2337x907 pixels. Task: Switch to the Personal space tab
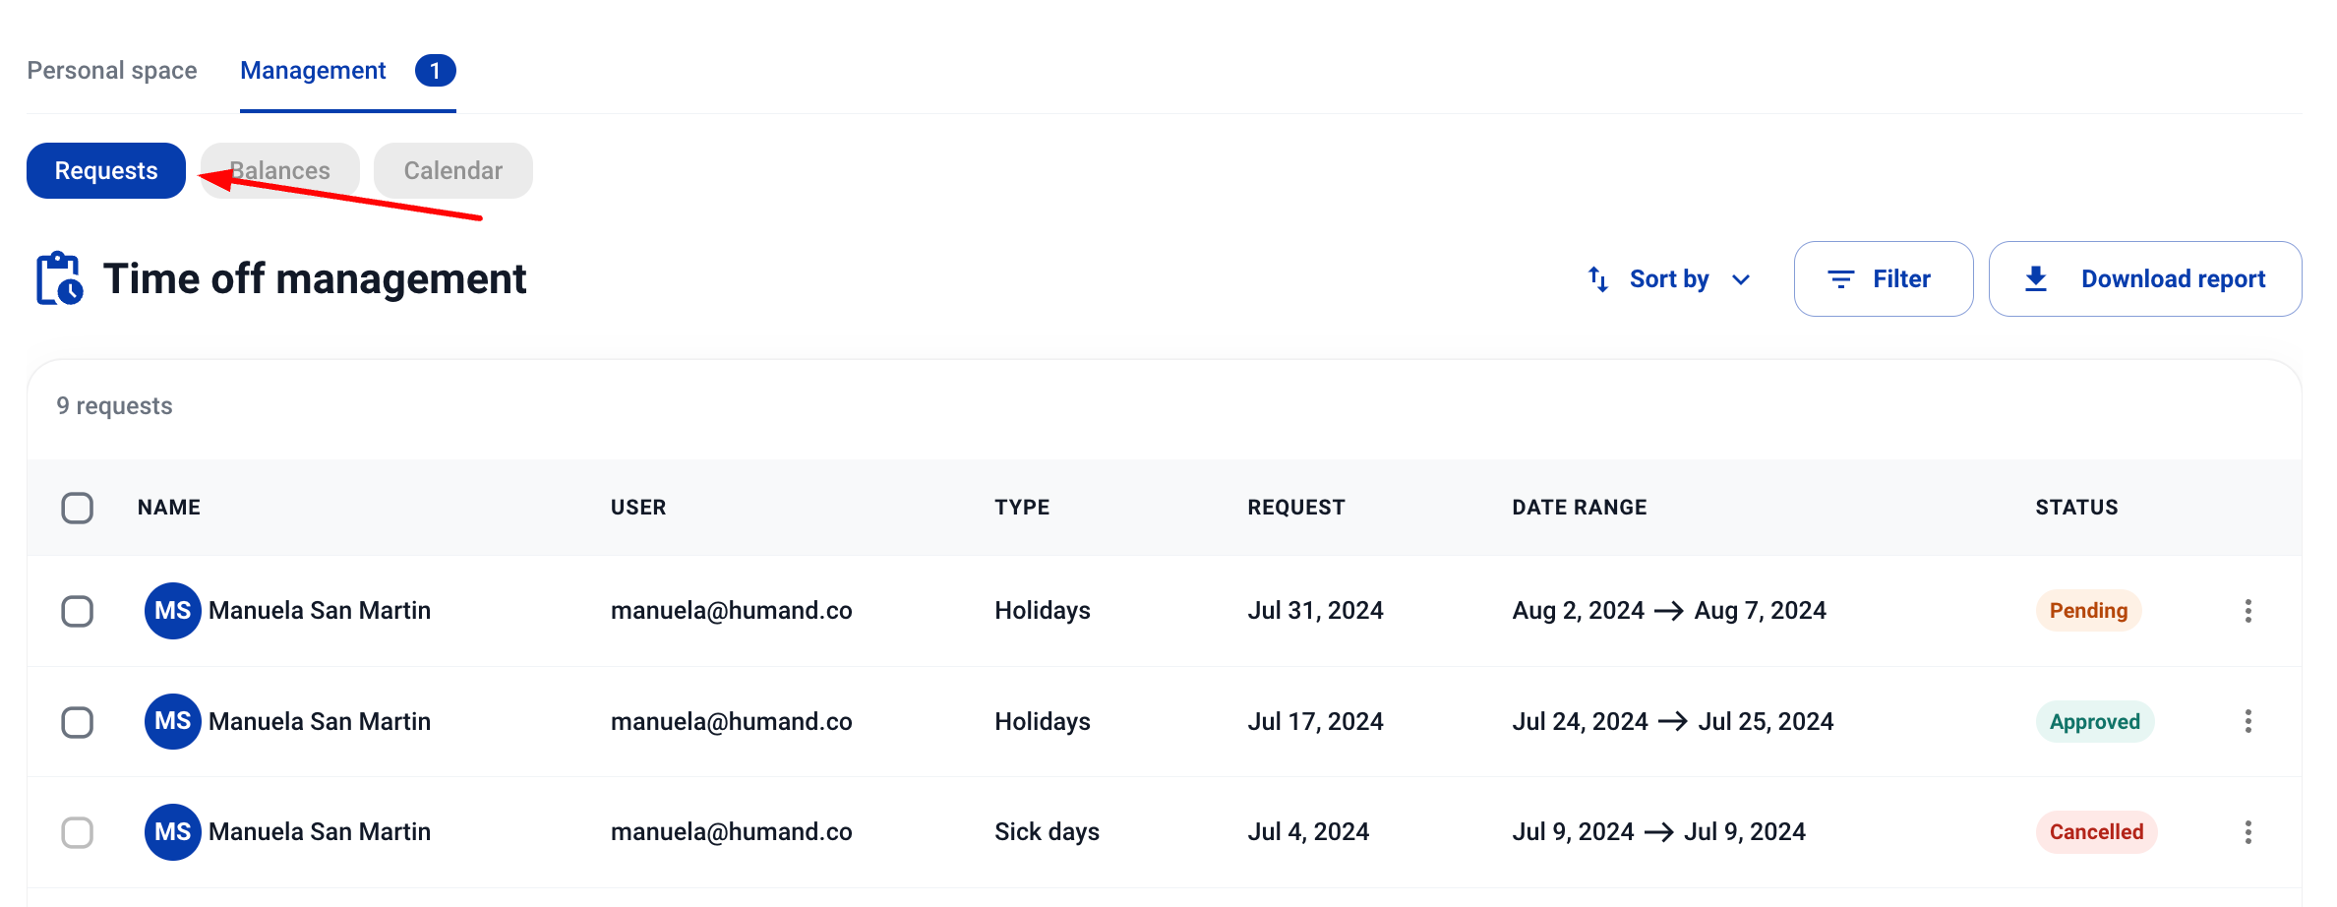pos(112,71)
